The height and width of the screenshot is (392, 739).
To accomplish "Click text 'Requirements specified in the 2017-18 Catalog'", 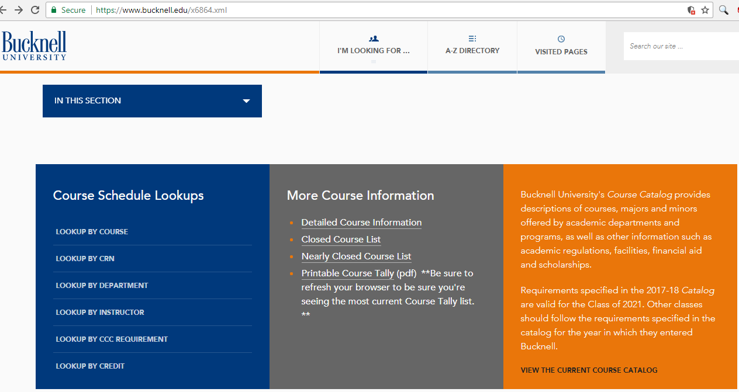I will pyautogui.click(x=617, y=290).
